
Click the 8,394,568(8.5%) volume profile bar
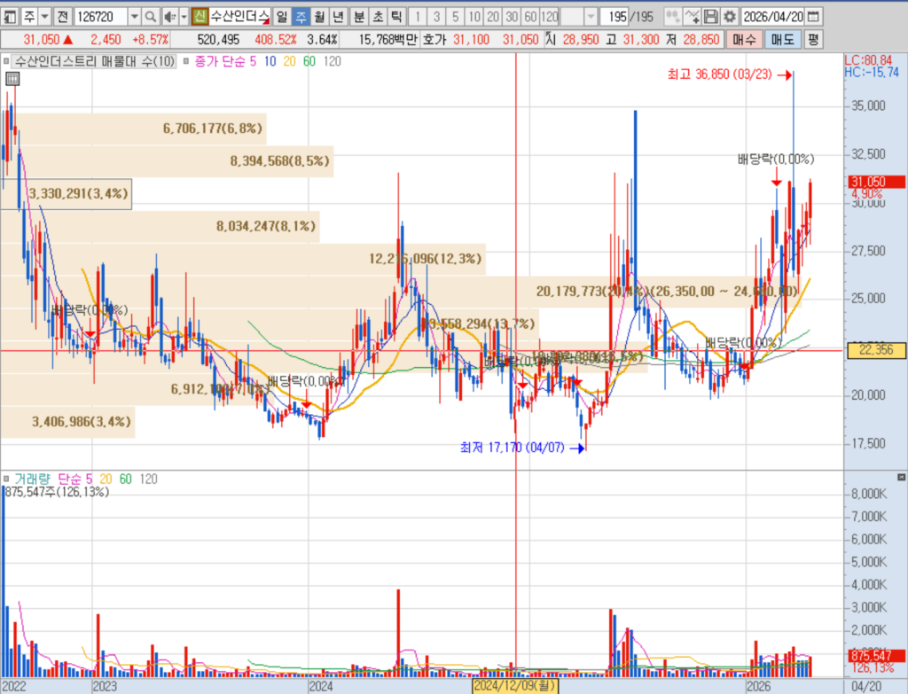167,161
